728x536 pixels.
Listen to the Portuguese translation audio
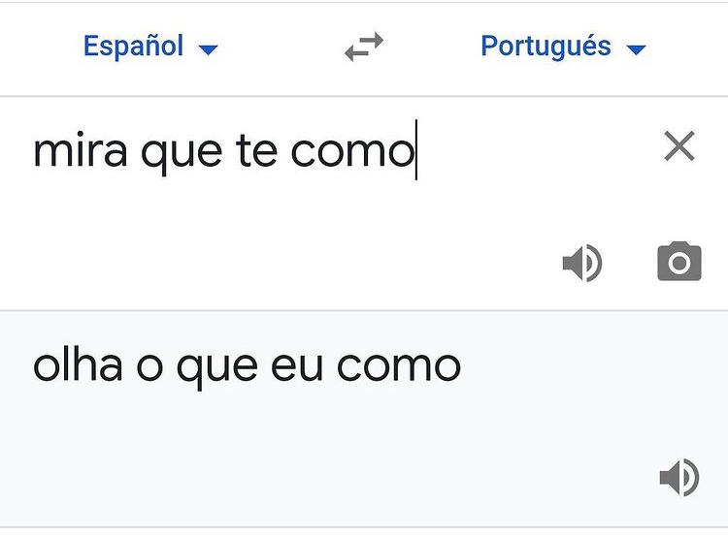(679, 477)
